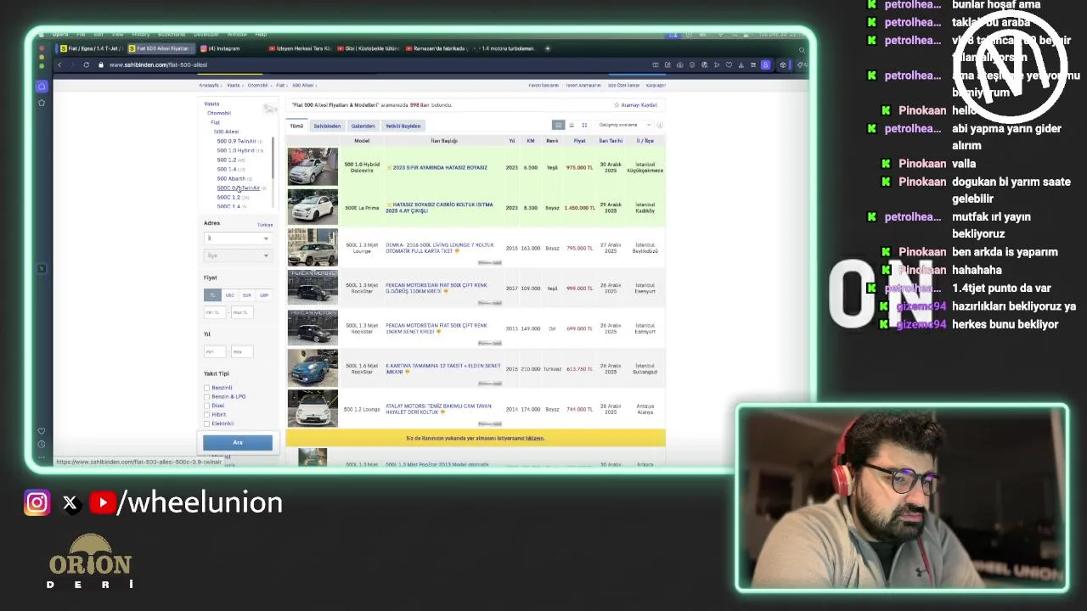Open ATALAY MOTORS TEMİZ BAKIMLI listing
Screen dimensions: 1087x611
click(438, 409)
